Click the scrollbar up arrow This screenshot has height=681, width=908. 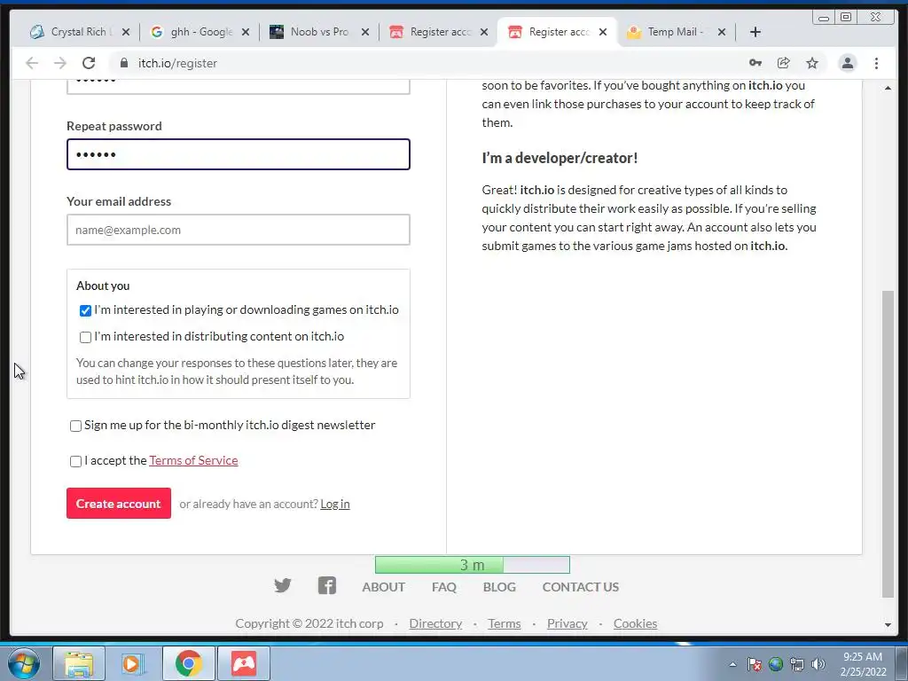tap(888, 88)
